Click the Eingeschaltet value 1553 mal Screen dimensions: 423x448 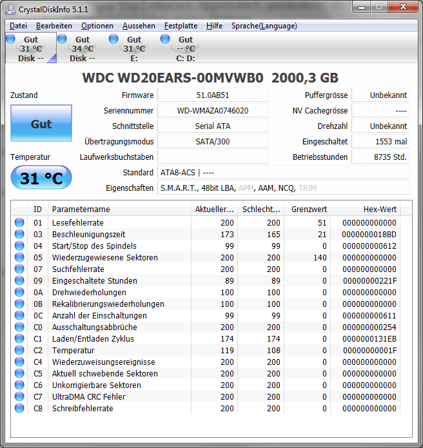point(380,141)
